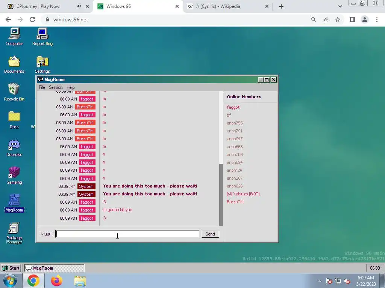
Task: Expand the tab search dropdown arrow
Action: tap(340, 6)
